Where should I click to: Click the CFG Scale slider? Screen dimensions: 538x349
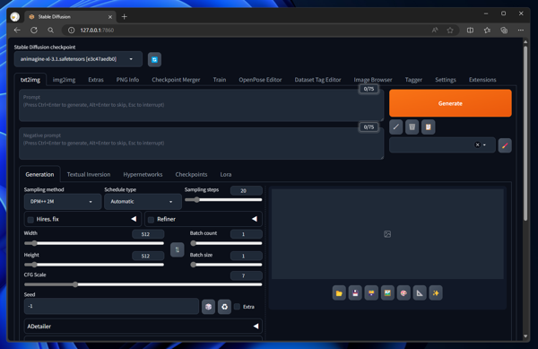pos(143,284)
